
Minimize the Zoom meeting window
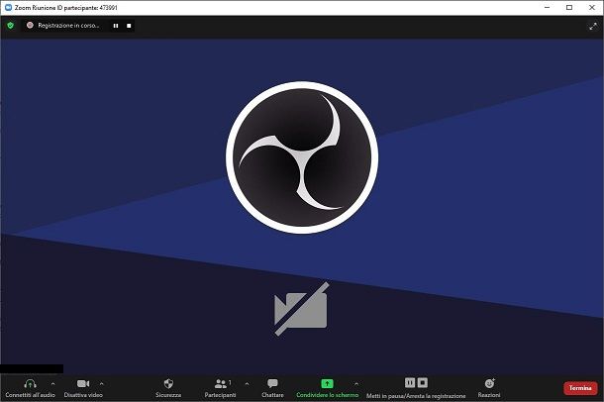click(x=547, y=7)
